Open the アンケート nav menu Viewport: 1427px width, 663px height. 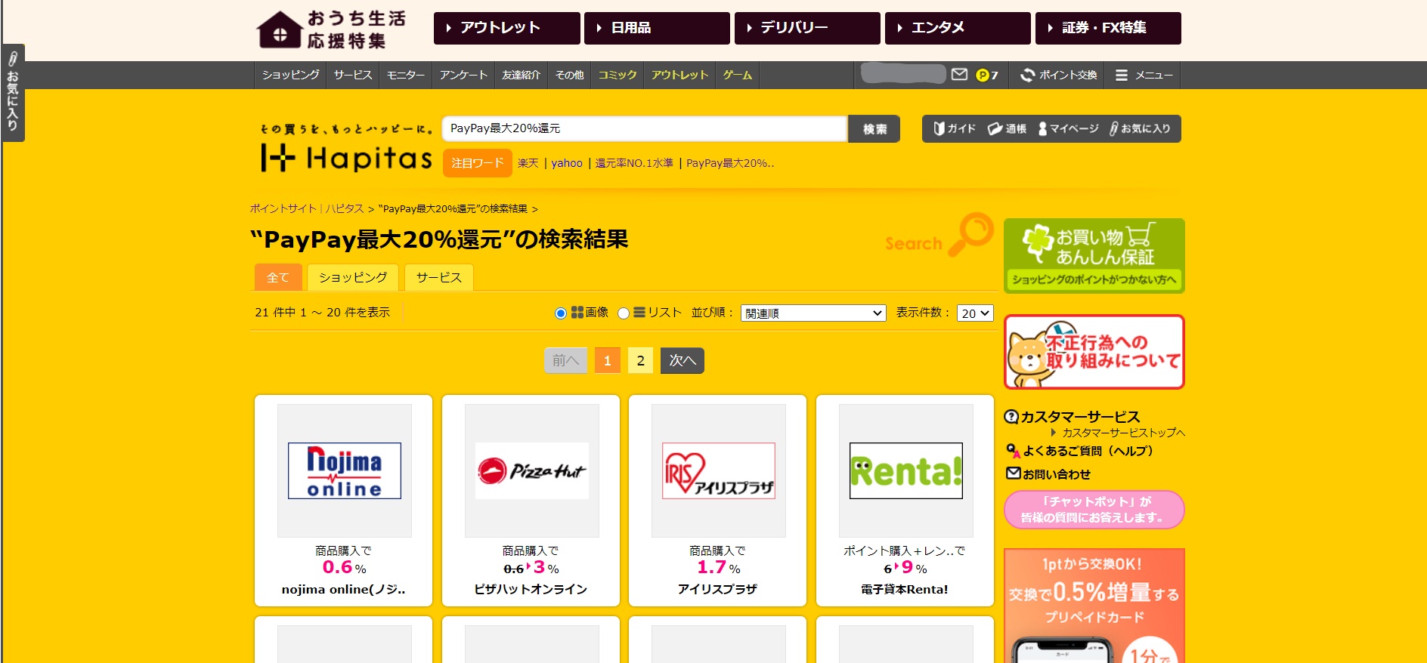pyautogui.click(x=463, y=75)
